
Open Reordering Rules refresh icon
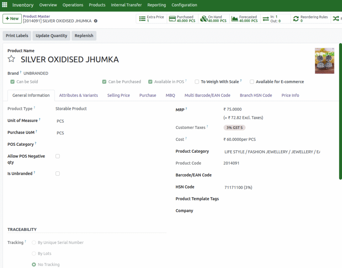tap(296, 19)
